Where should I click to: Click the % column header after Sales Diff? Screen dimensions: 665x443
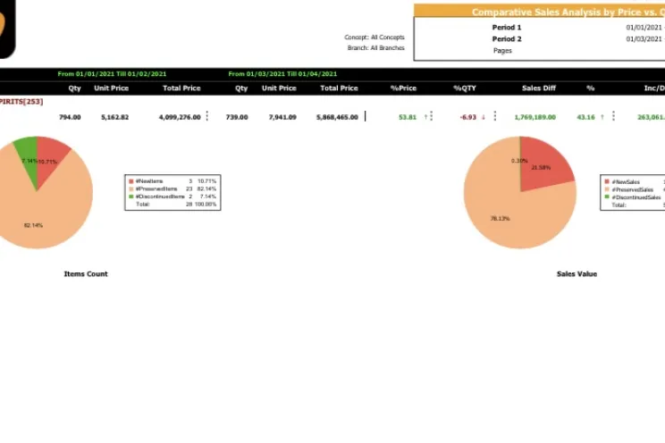[590, 88]
